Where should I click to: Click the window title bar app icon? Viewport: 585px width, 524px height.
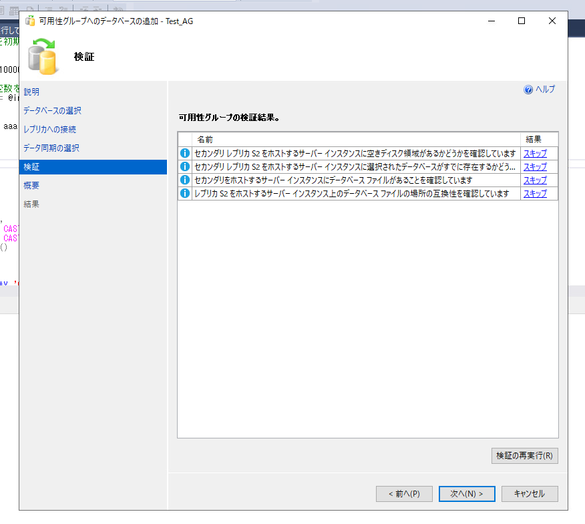(x=30, y=21)
